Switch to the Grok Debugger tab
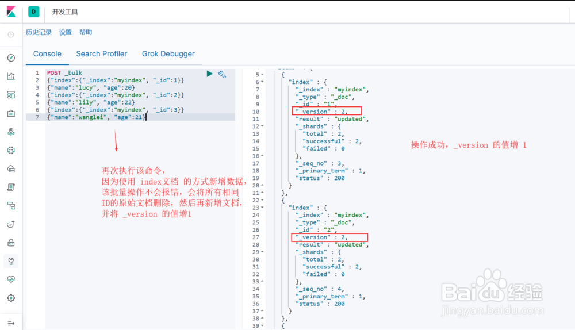The height and width of the screenshot is (330, 575). click(168, 54)
